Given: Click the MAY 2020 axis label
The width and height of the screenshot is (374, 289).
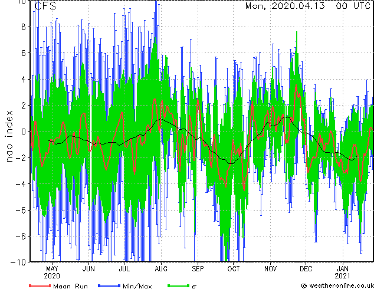Looking at the screenshot, I should [x=52, y=272].
